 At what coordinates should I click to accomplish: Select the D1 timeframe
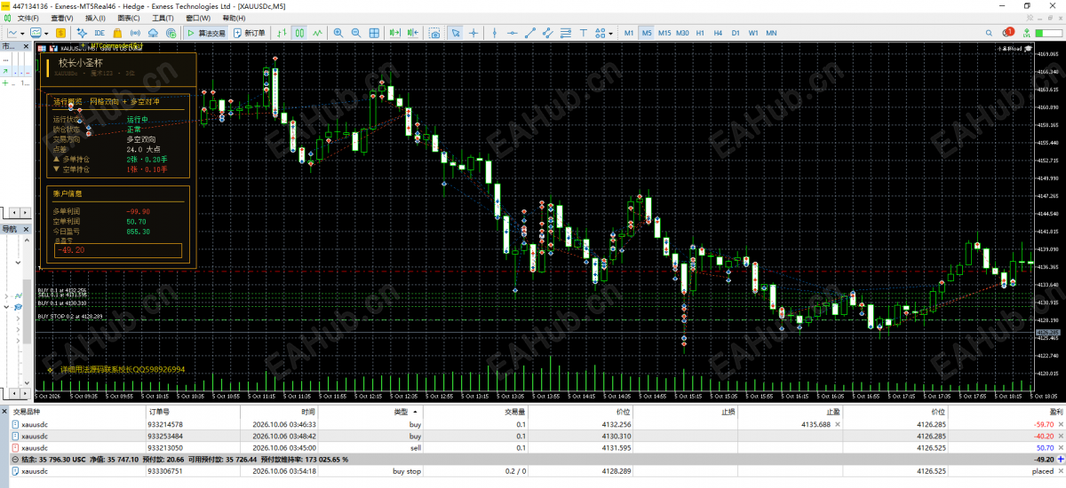736,33
